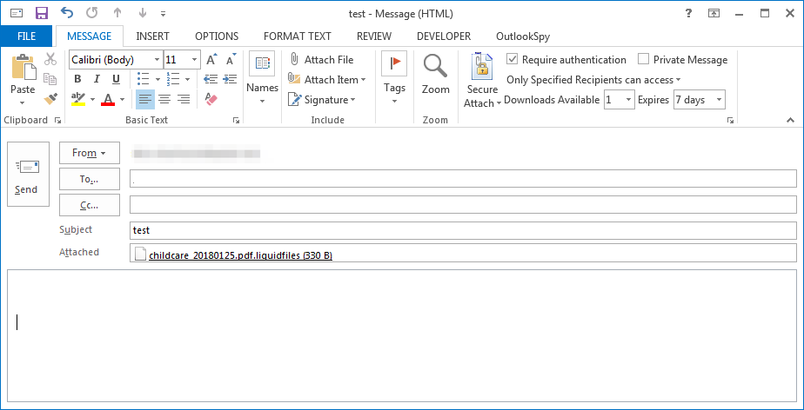The image size is (804, 410).
Task: Switch to the DEVELOPER tab
Action: coord(444,36)
